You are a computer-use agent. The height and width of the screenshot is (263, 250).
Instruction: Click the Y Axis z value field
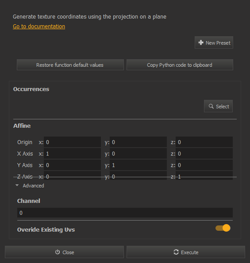(204, 165)
